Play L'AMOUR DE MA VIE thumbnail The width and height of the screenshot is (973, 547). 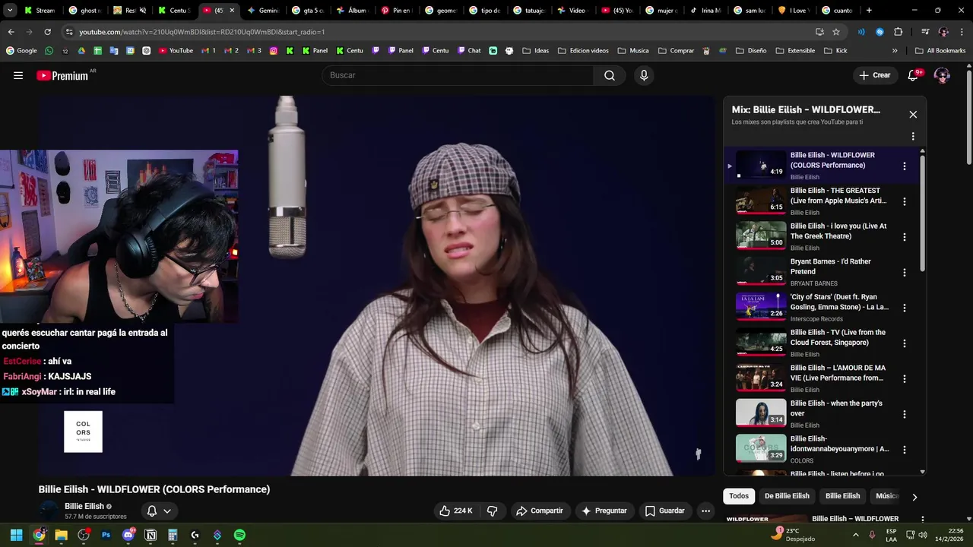tap(761, 378)
